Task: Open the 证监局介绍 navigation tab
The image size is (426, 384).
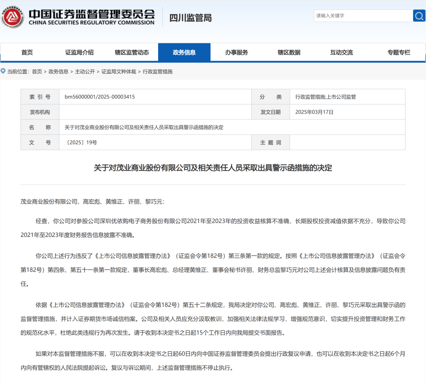Action: tap(79, 52)
